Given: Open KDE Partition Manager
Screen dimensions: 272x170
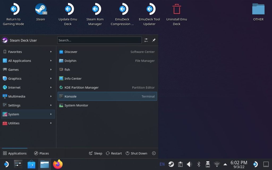Looking at the screenshot, I should click(107, 87).
